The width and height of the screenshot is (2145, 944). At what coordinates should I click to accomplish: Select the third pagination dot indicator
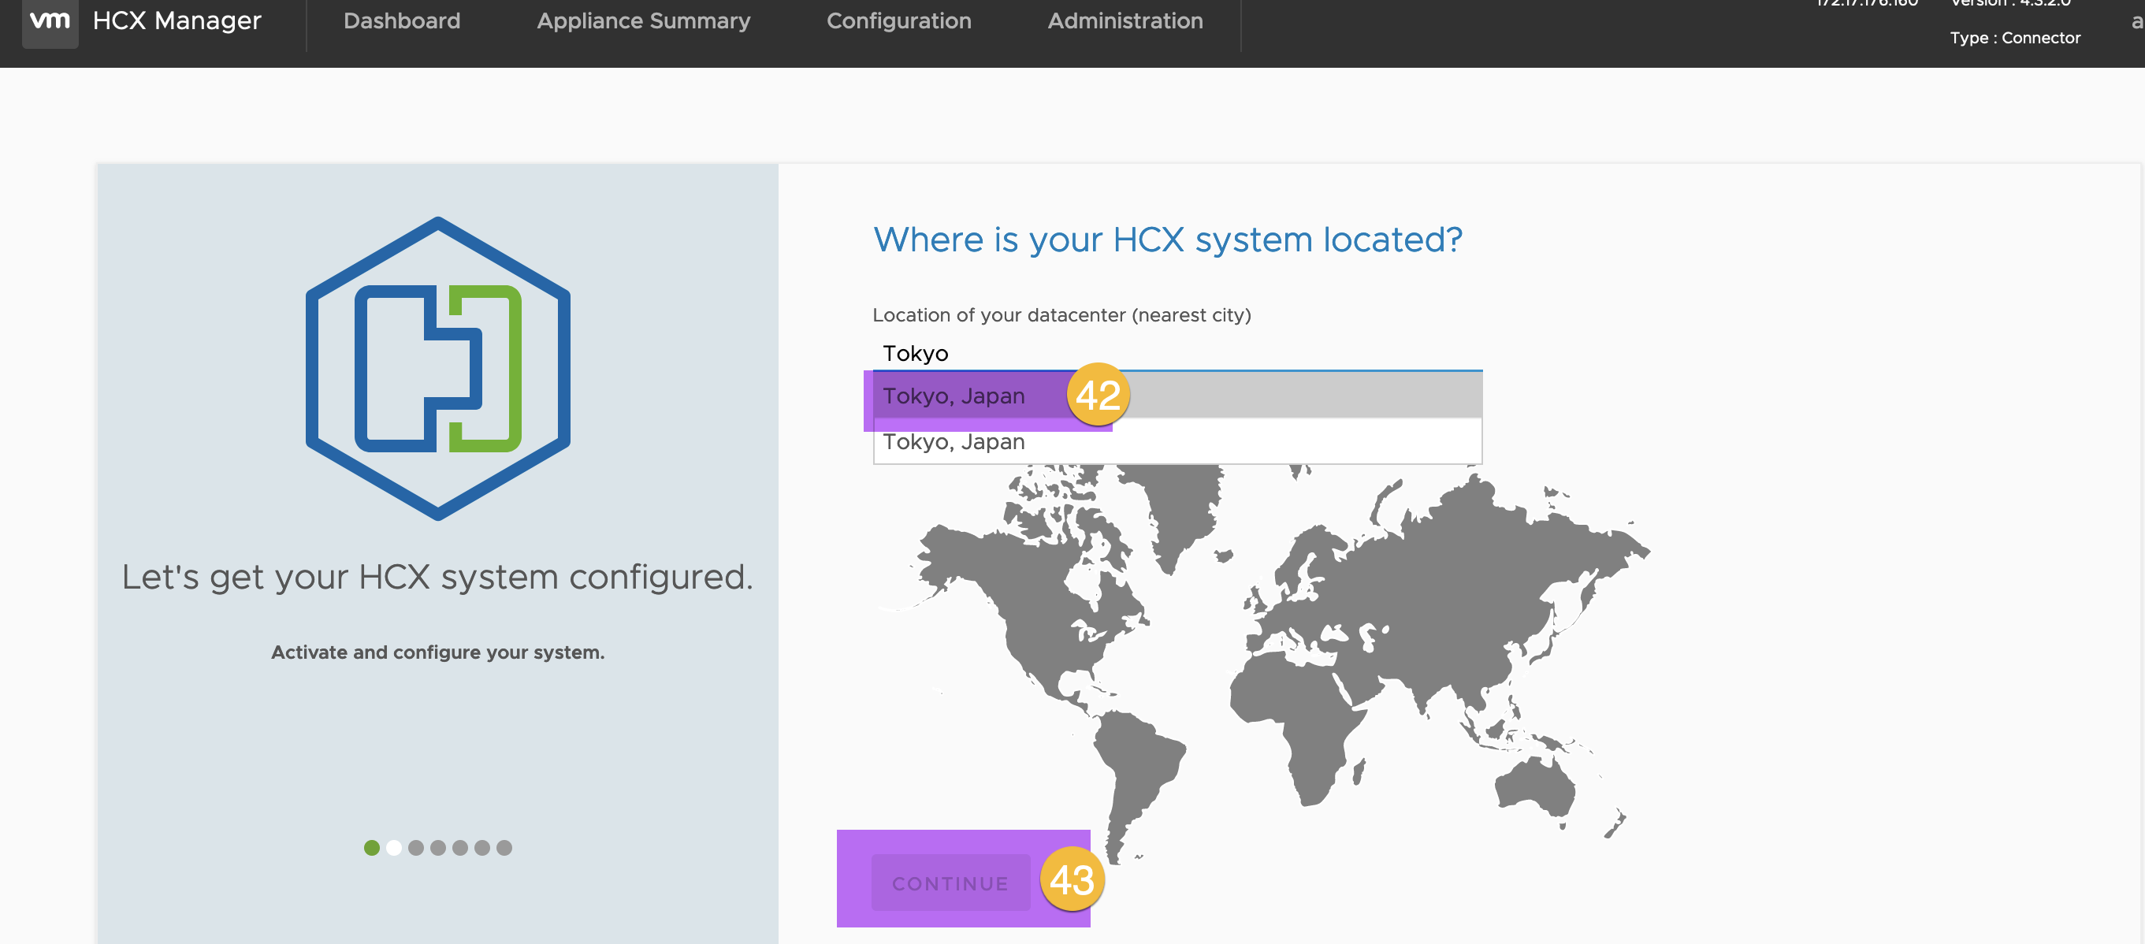coord(416,848)
